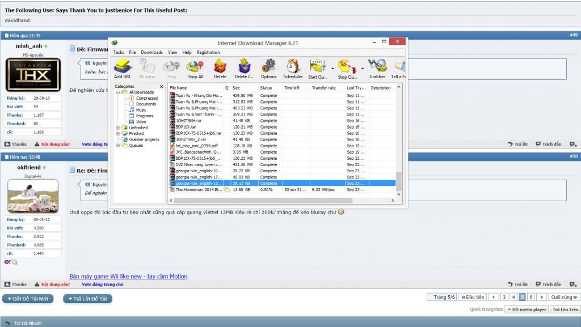Click Trả Lời Đề Tài button
Image resolution: width=581 pixels, height=327 pixels.
point(88,299)
